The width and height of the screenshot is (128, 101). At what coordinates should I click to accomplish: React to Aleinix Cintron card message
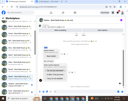click(61, 54)
